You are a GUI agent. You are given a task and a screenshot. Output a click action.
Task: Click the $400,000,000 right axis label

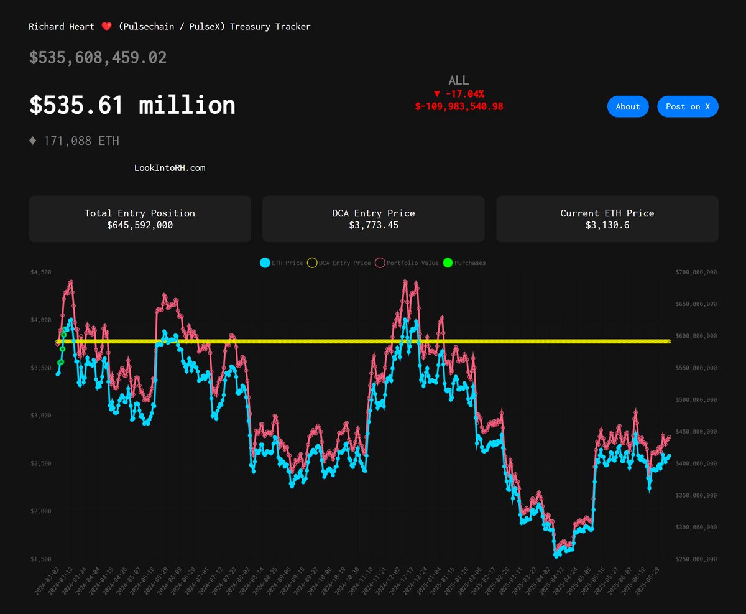click(x=696, y=463)
